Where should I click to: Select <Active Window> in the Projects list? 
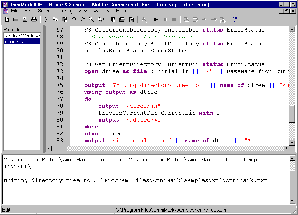pos(22,36)
